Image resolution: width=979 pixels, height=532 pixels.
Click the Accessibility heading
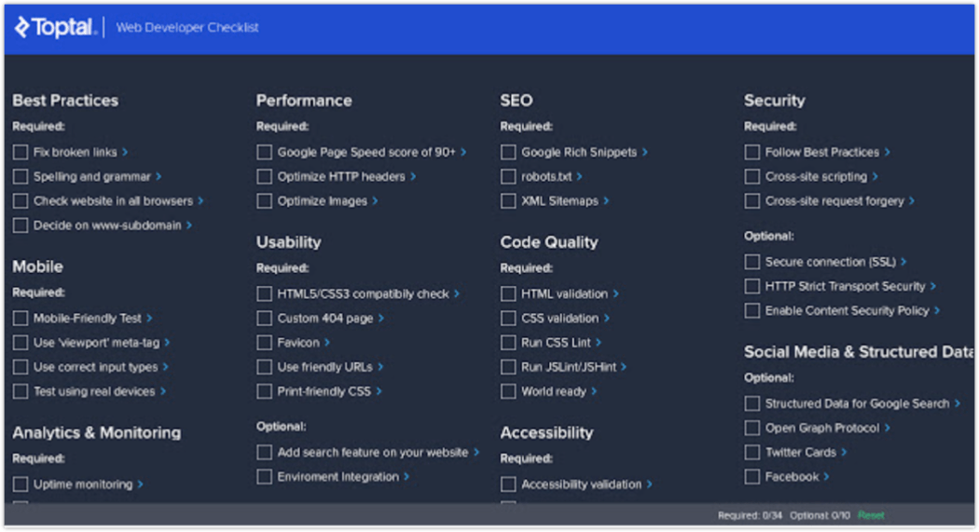[x=546, y=432]
